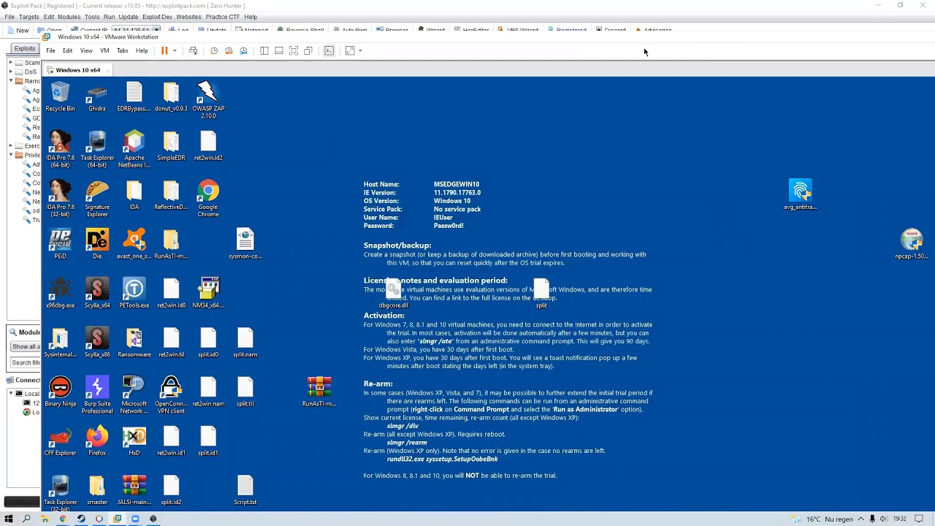Open Exploit Pack Practice CTF menu
935x526 pixels.
(x=223, y=17)
